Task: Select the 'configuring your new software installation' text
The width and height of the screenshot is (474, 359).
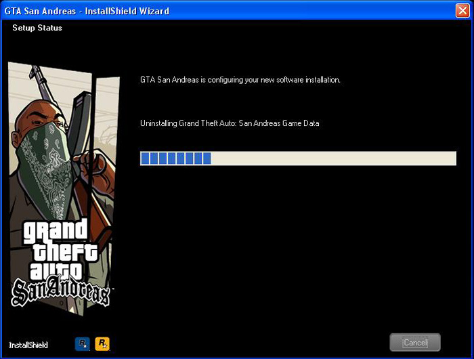Action: click(x=274, y=80)
